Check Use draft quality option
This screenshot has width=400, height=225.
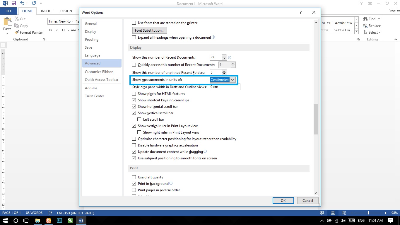[134, 177]
